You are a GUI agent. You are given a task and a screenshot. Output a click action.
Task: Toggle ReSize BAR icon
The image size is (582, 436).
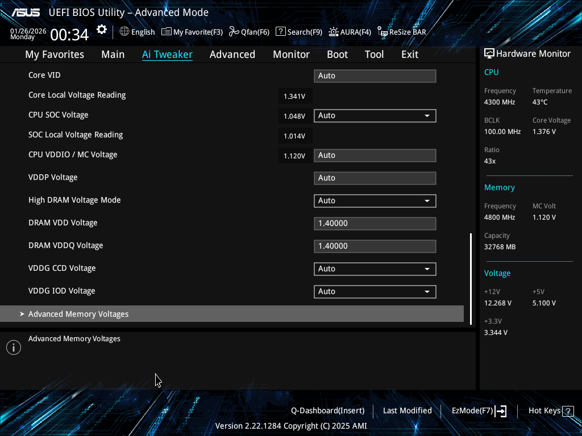[383, 32]
